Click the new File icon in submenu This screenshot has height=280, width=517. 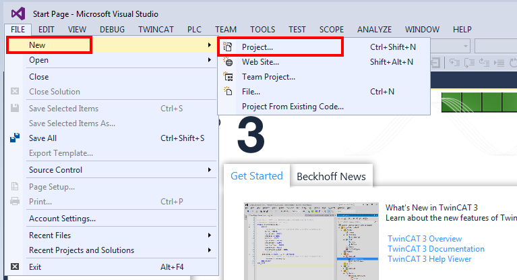pyautogui.click(x=228, y=92)
